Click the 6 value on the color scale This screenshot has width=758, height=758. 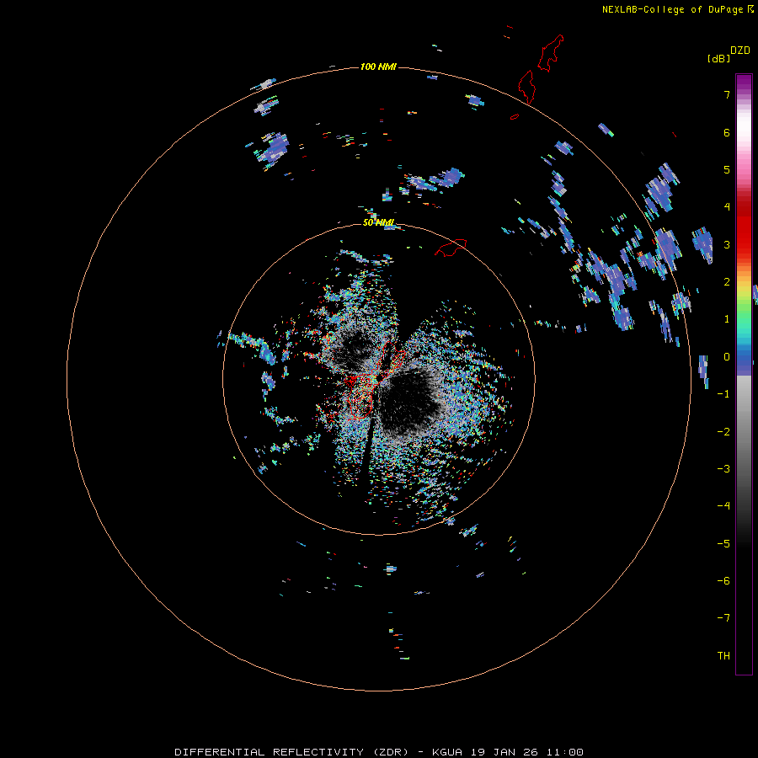[727, 132]
